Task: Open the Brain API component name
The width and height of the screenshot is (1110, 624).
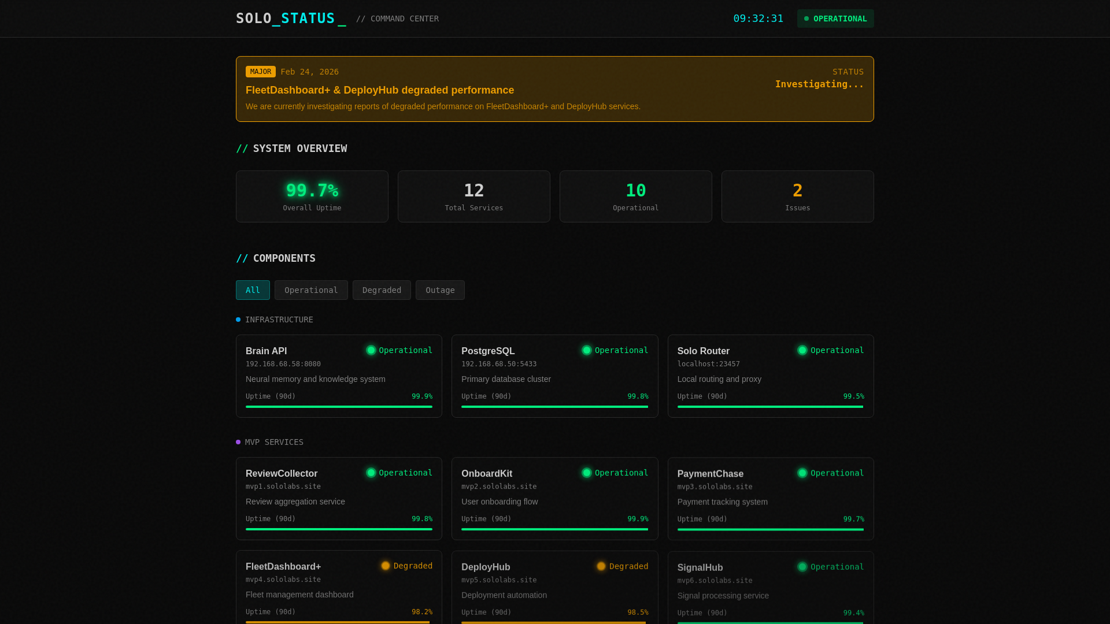Action: (266, 351)
